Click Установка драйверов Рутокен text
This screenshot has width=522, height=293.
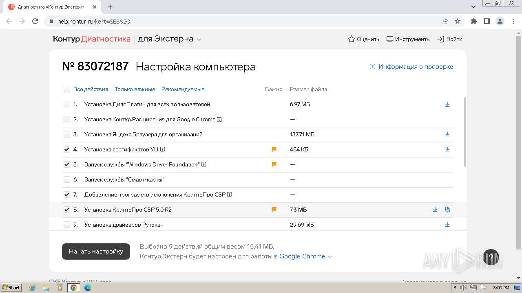click(x=124, y=225)
